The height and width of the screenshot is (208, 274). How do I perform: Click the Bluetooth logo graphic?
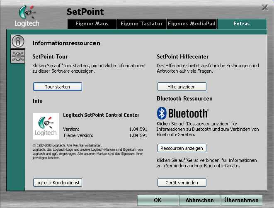[183, 113]
